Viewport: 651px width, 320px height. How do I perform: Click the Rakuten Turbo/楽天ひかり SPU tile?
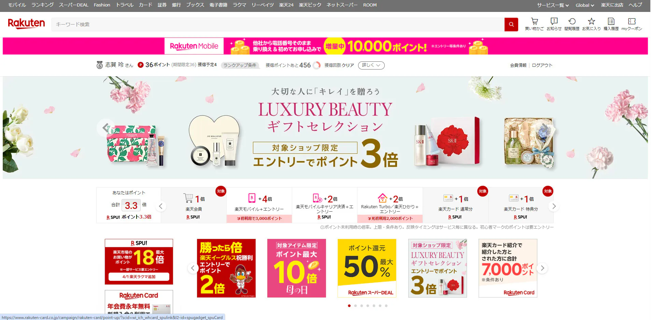(390, 205)
